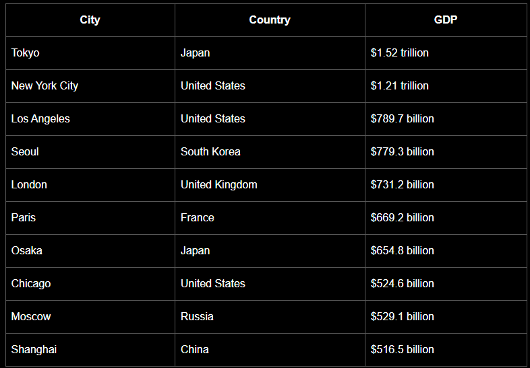Select the United Kingdom cell
The image size is (530, 368).
pyautogui.click(x=219, y=185)
